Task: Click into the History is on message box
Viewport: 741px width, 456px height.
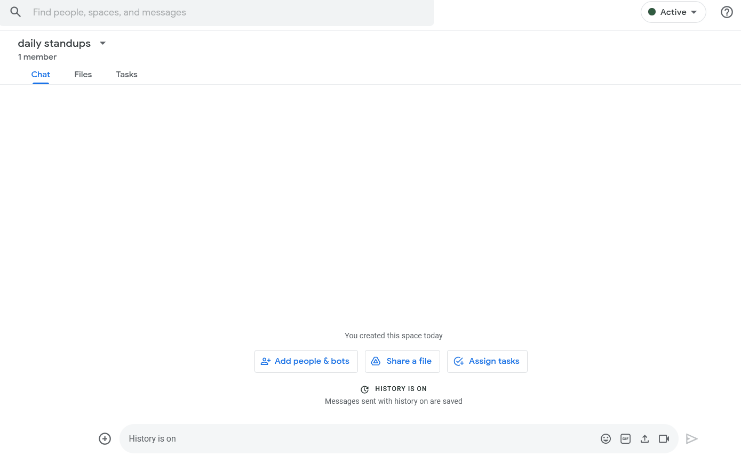Action: pyautogui.click(x=357, y=439)
